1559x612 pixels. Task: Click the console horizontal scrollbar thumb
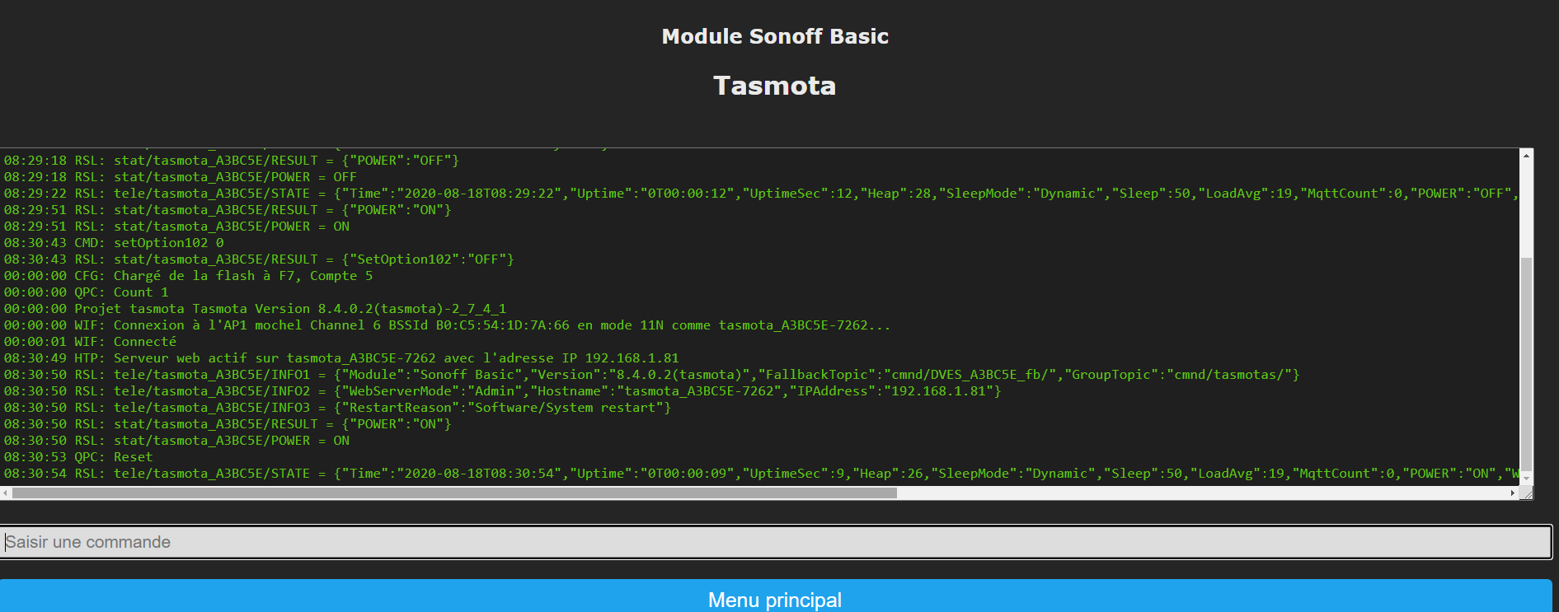point(454,493)
